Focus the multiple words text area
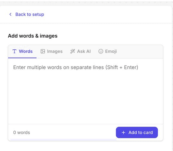Screen dimensions: 173x151 (86, 91)
